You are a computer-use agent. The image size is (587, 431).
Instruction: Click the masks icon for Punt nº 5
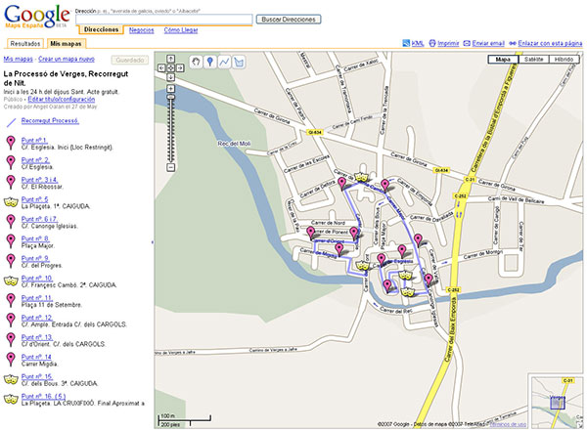point(11,202)
